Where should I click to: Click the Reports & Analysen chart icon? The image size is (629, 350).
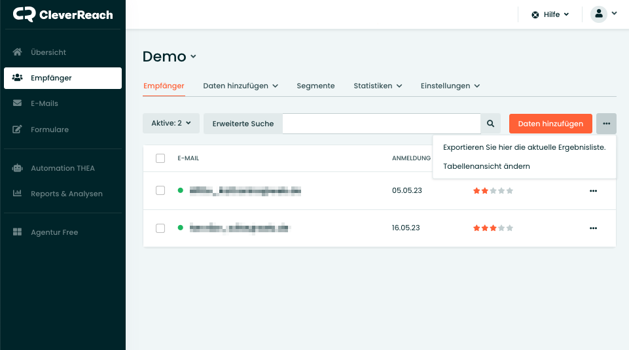coord(17,193)
